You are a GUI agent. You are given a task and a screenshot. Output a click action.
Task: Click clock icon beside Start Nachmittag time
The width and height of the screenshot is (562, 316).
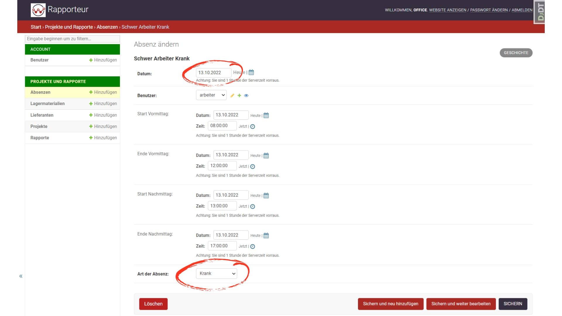click(x=253, y=207)
